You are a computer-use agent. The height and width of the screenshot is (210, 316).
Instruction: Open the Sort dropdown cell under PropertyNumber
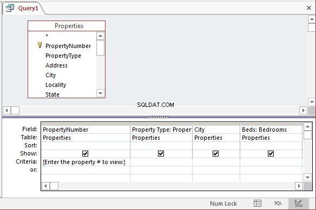pyautogui.click(x=85, y=145)
